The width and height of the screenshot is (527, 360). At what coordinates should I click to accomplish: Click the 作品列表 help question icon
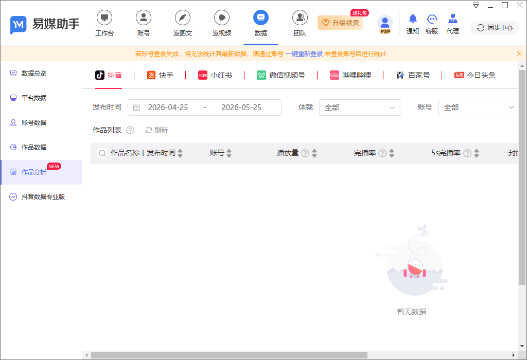click(x=130, y=130)
